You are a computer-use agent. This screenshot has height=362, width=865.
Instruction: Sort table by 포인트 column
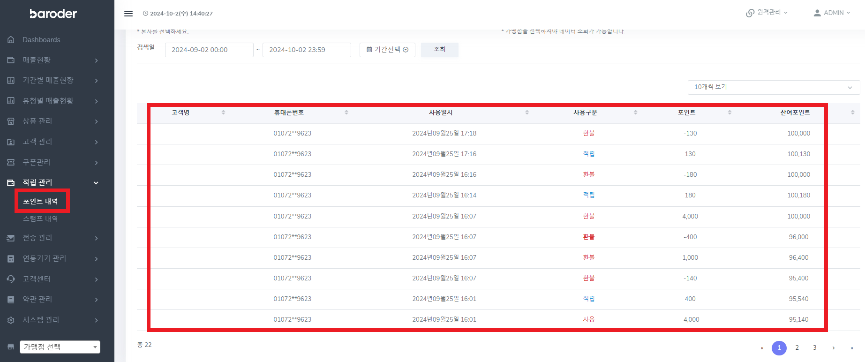coord(730,113)
